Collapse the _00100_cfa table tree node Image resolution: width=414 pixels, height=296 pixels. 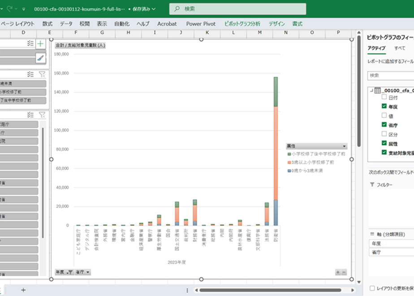[x=371, y=91]
